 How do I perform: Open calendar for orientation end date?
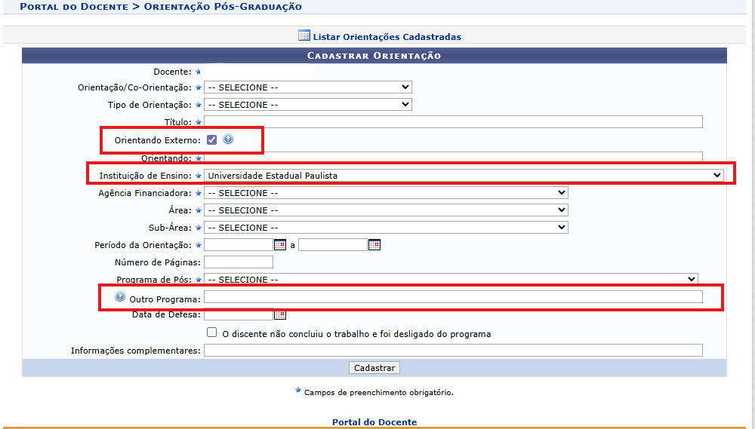[374, 245]
